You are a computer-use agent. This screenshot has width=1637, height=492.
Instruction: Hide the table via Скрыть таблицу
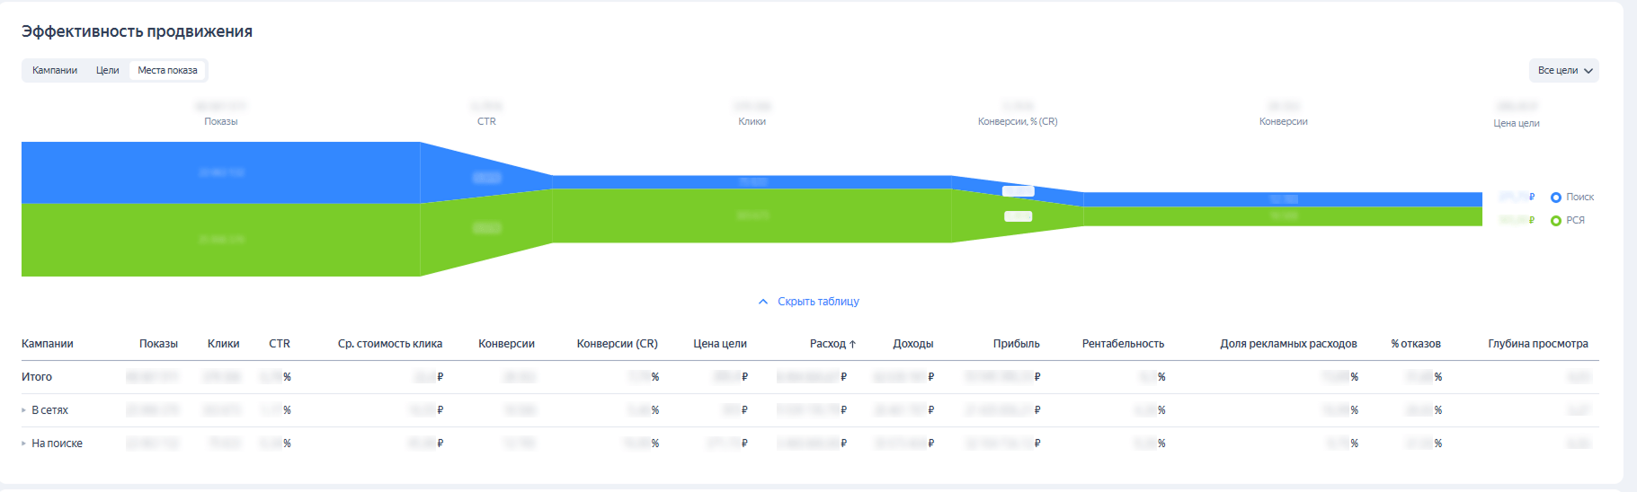click(818, 302)
